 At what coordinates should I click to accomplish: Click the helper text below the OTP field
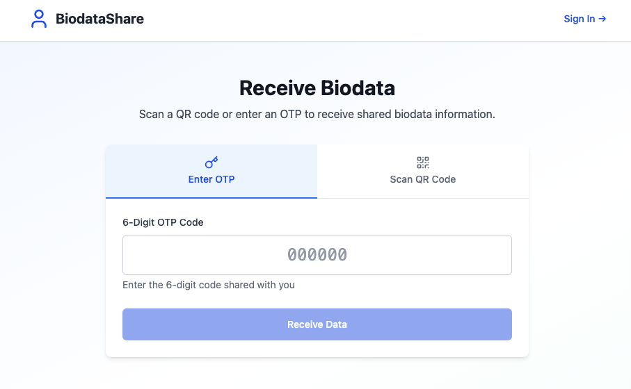209,285
